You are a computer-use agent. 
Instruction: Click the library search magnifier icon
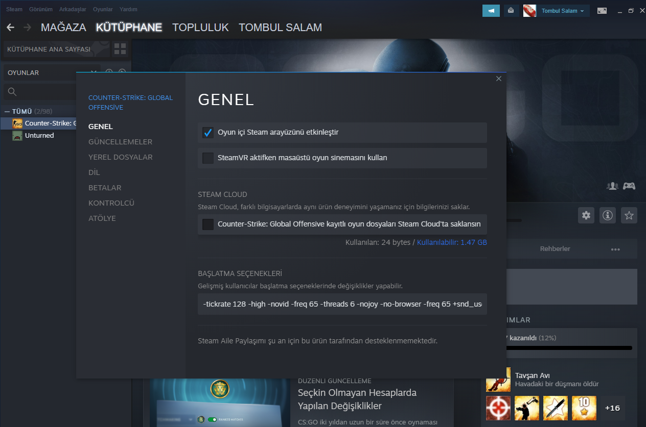coord(12,92)
